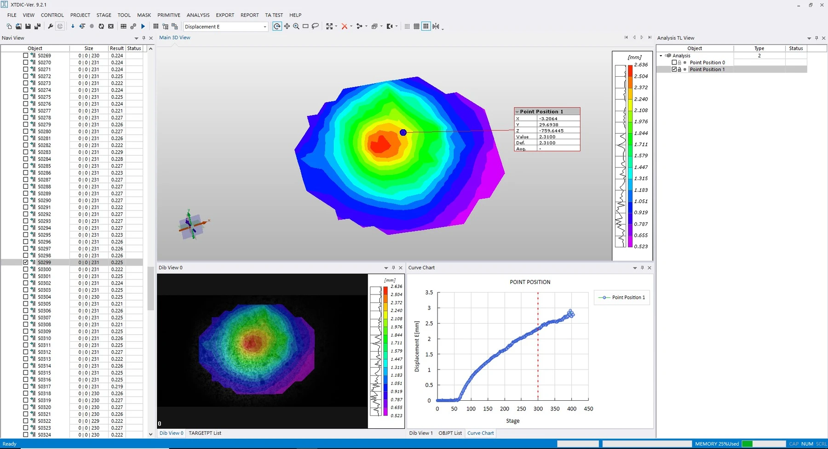This screenshot has width=828, height=449.
Task: Check the S0269 stage checkbox
Action: (x=26, y=55)
